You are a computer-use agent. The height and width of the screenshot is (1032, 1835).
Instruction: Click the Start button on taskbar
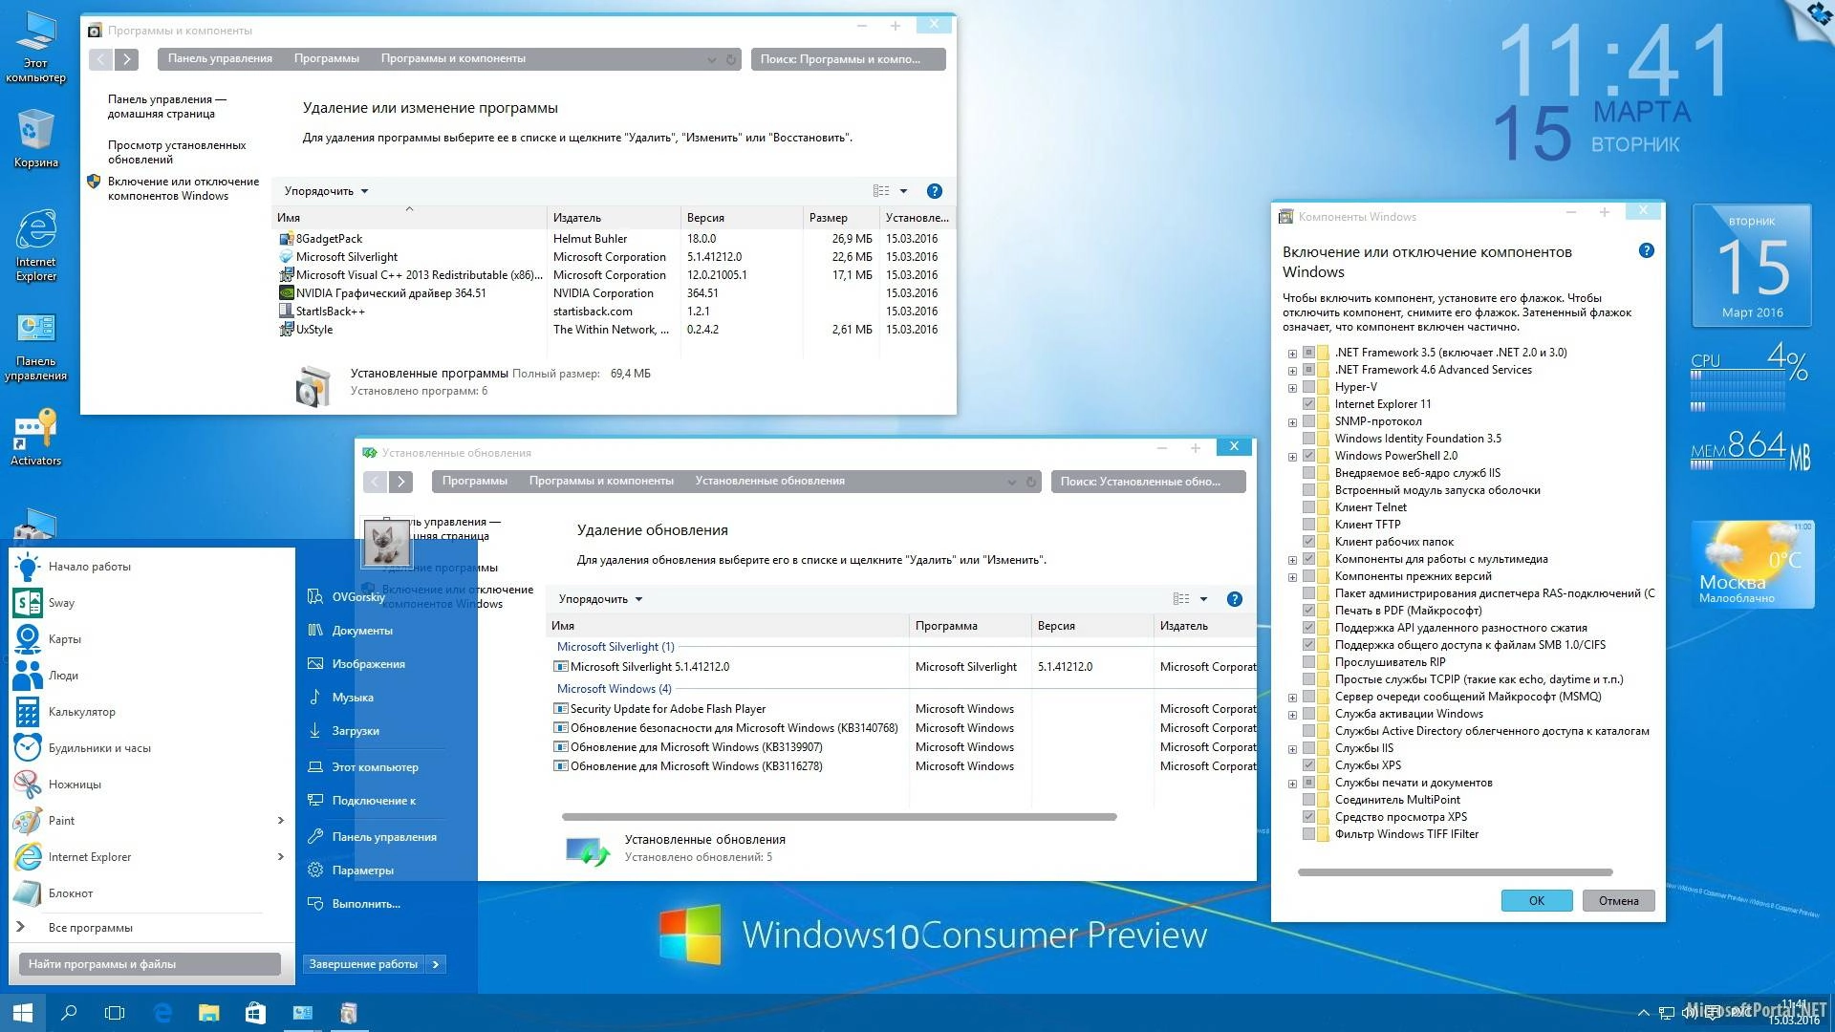(22, 1013)
